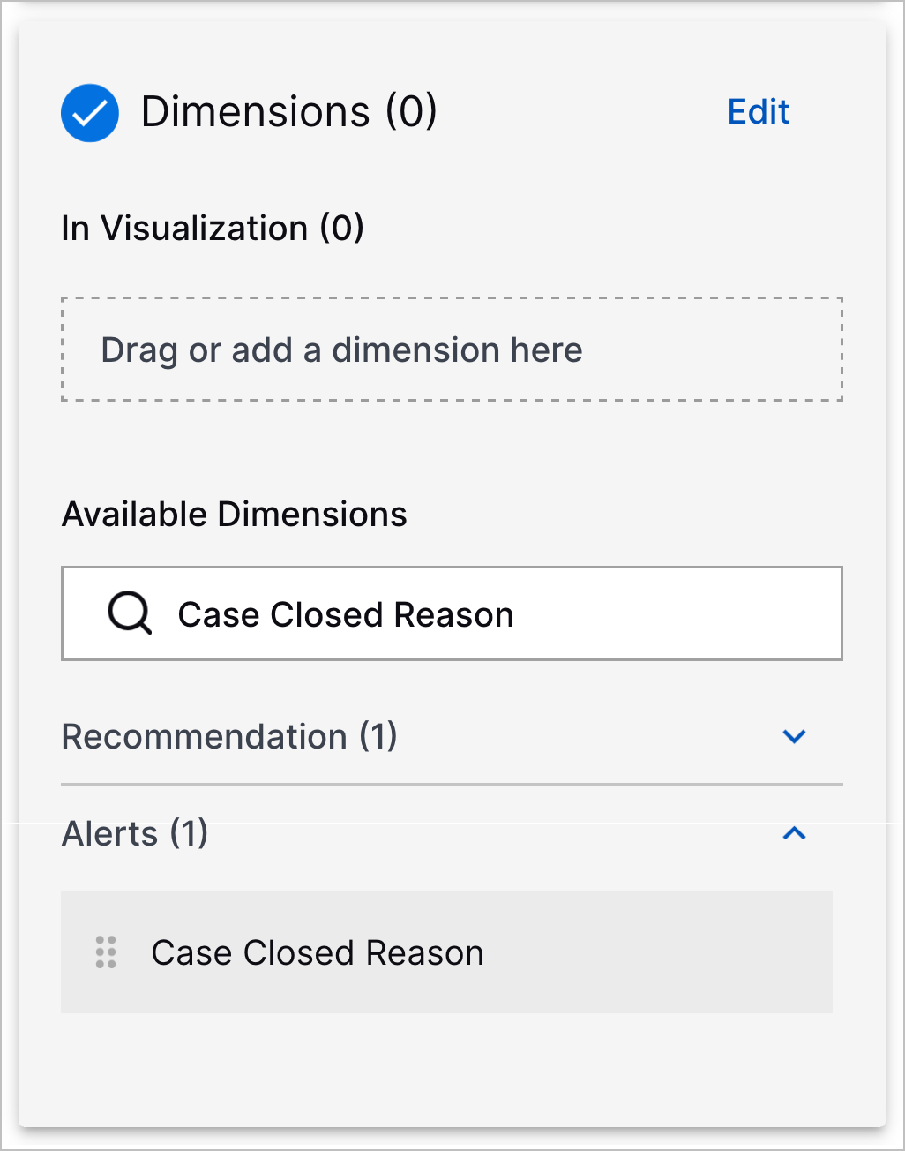Screen dimensions: 905x1151
Task: Select the Alerts section header
Action: click(134, 833)
